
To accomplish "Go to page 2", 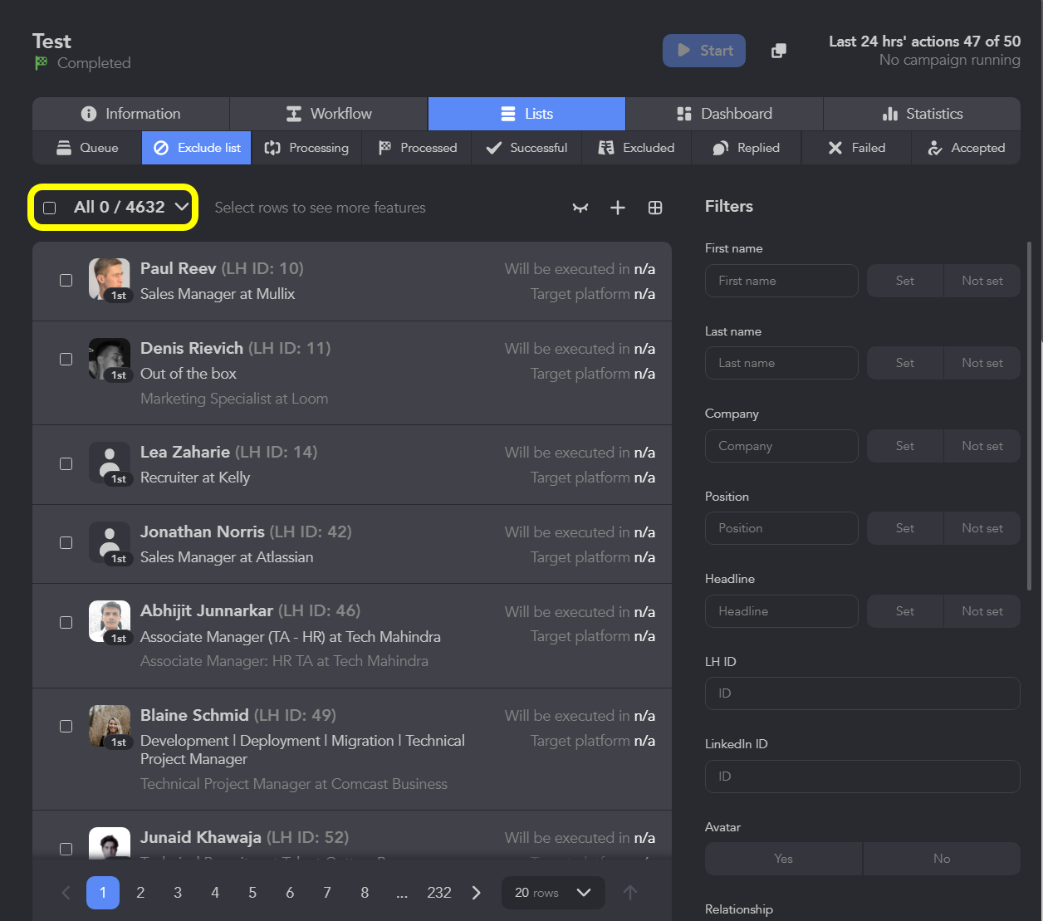I will (140, 893).
